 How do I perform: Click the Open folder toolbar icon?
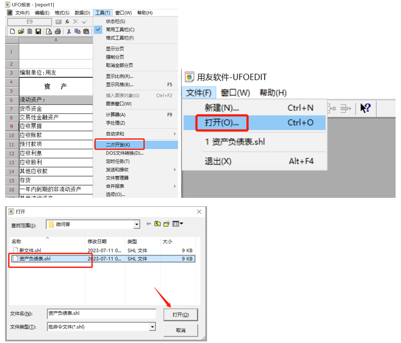[21, 31]
